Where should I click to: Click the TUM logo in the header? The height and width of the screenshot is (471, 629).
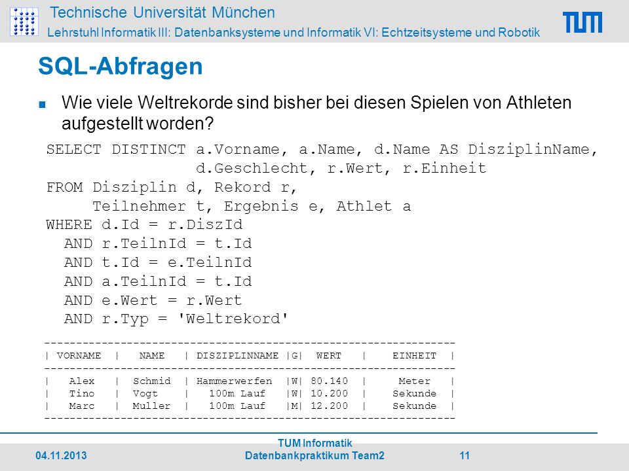point(582,22)
